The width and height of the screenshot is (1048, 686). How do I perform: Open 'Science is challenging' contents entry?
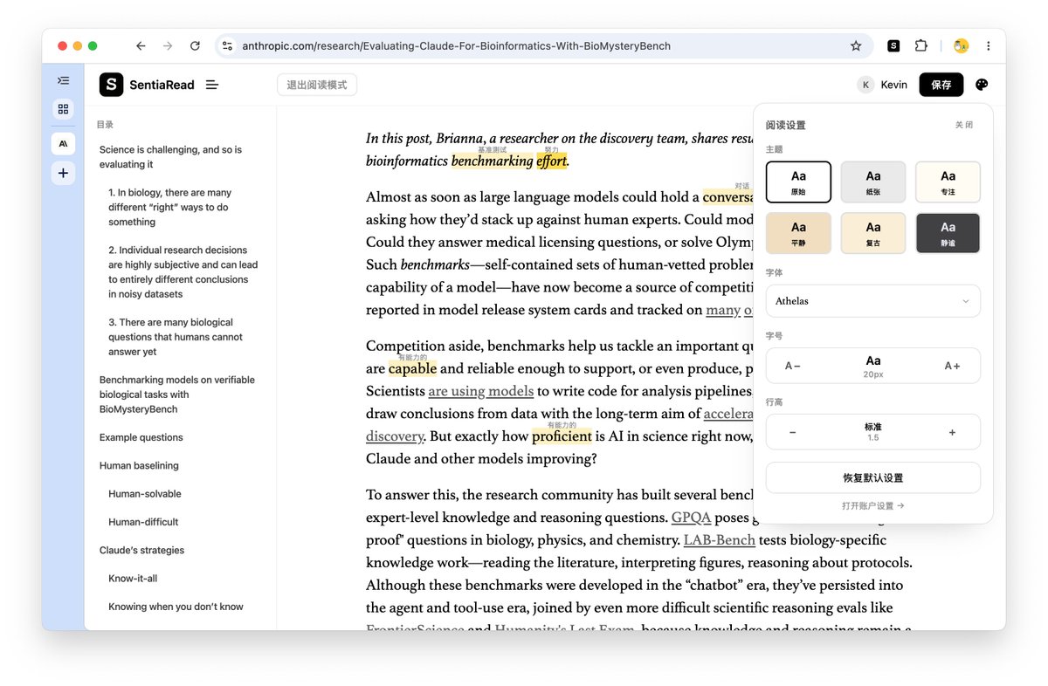171,157
